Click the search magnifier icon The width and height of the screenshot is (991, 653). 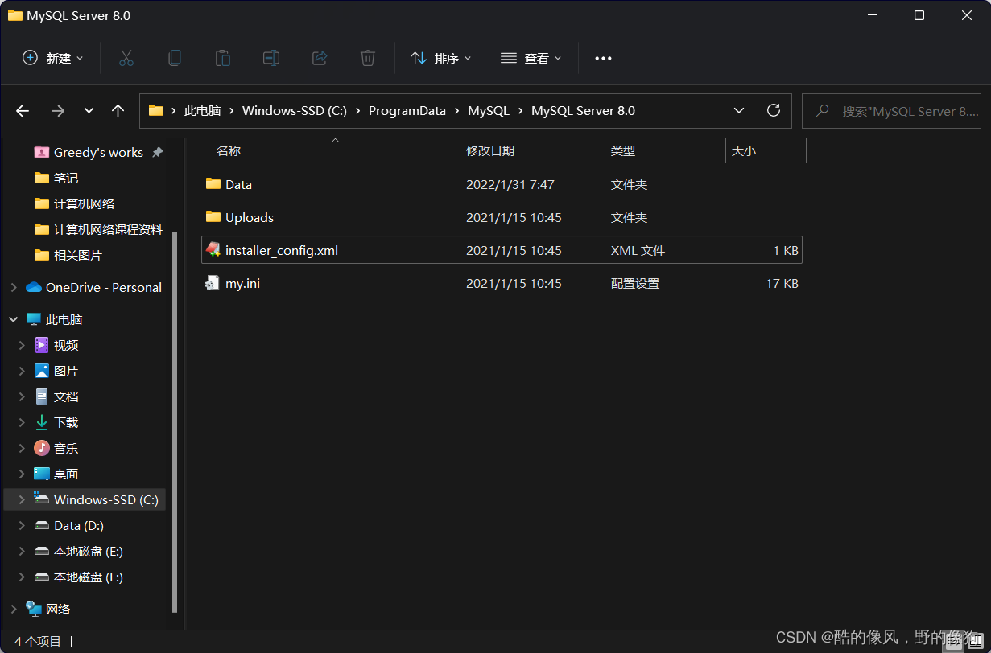822,111
